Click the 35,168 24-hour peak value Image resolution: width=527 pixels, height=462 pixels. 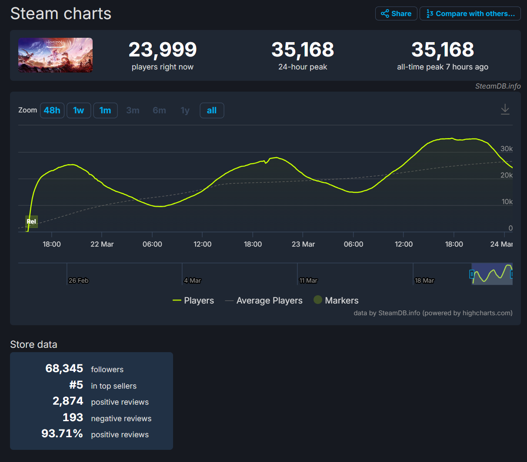[x=303, y=49]
